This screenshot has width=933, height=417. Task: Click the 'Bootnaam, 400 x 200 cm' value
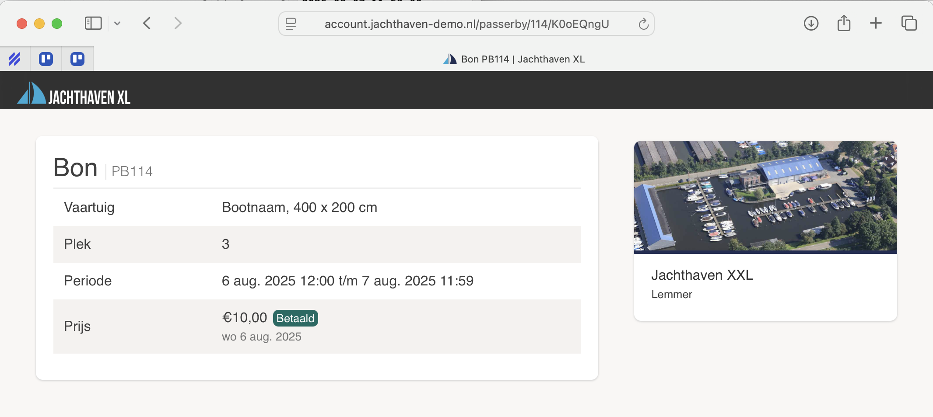299,207
